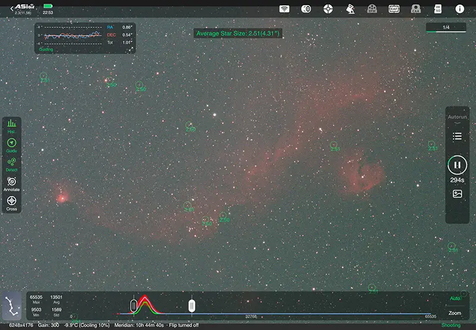The height and width of the screenshot is (330, 476).
Task: Open the image gallery icon
Action: (x=457, y=193)
